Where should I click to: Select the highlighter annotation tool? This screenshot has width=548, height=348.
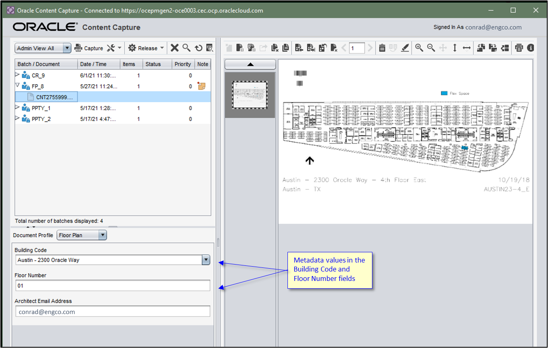405,48
